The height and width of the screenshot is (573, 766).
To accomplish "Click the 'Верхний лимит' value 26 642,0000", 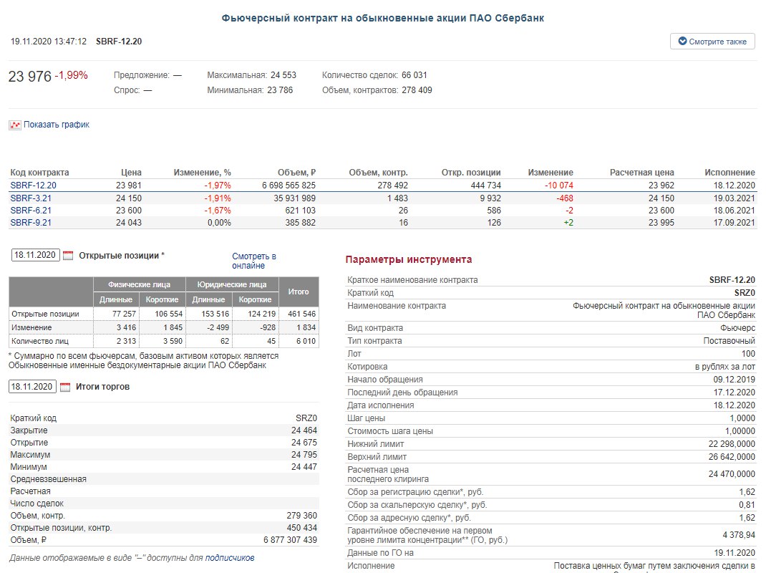I will 732,457.
